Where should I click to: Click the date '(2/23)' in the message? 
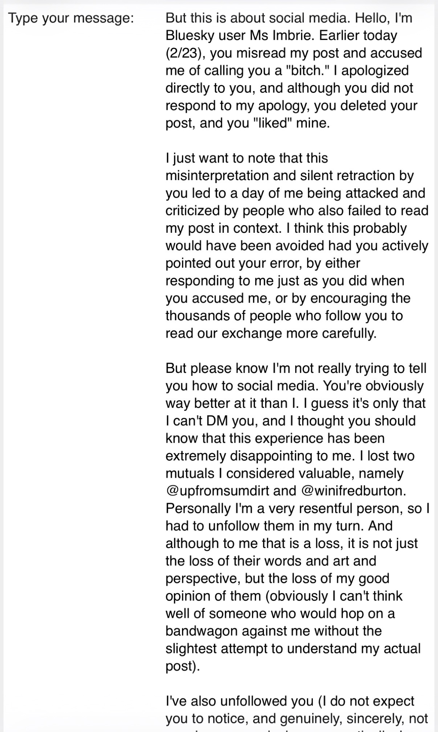184,53
